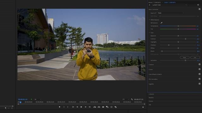202x113 pixels.
Task: Reset the Lumetri Color effect
Action: pyautogui.click(x=198, y=5)
